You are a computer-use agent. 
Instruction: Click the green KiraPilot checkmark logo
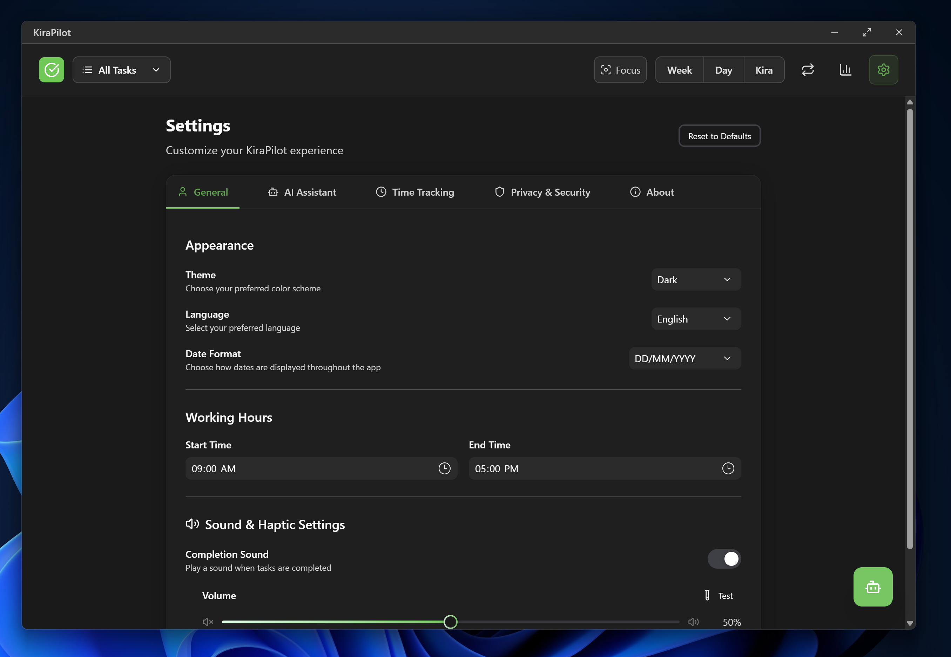coord(52,69)
